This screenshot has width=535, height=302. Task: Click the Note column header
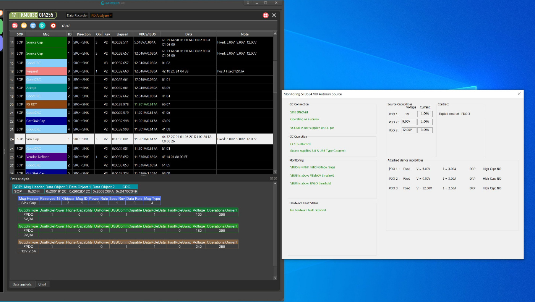245,34
